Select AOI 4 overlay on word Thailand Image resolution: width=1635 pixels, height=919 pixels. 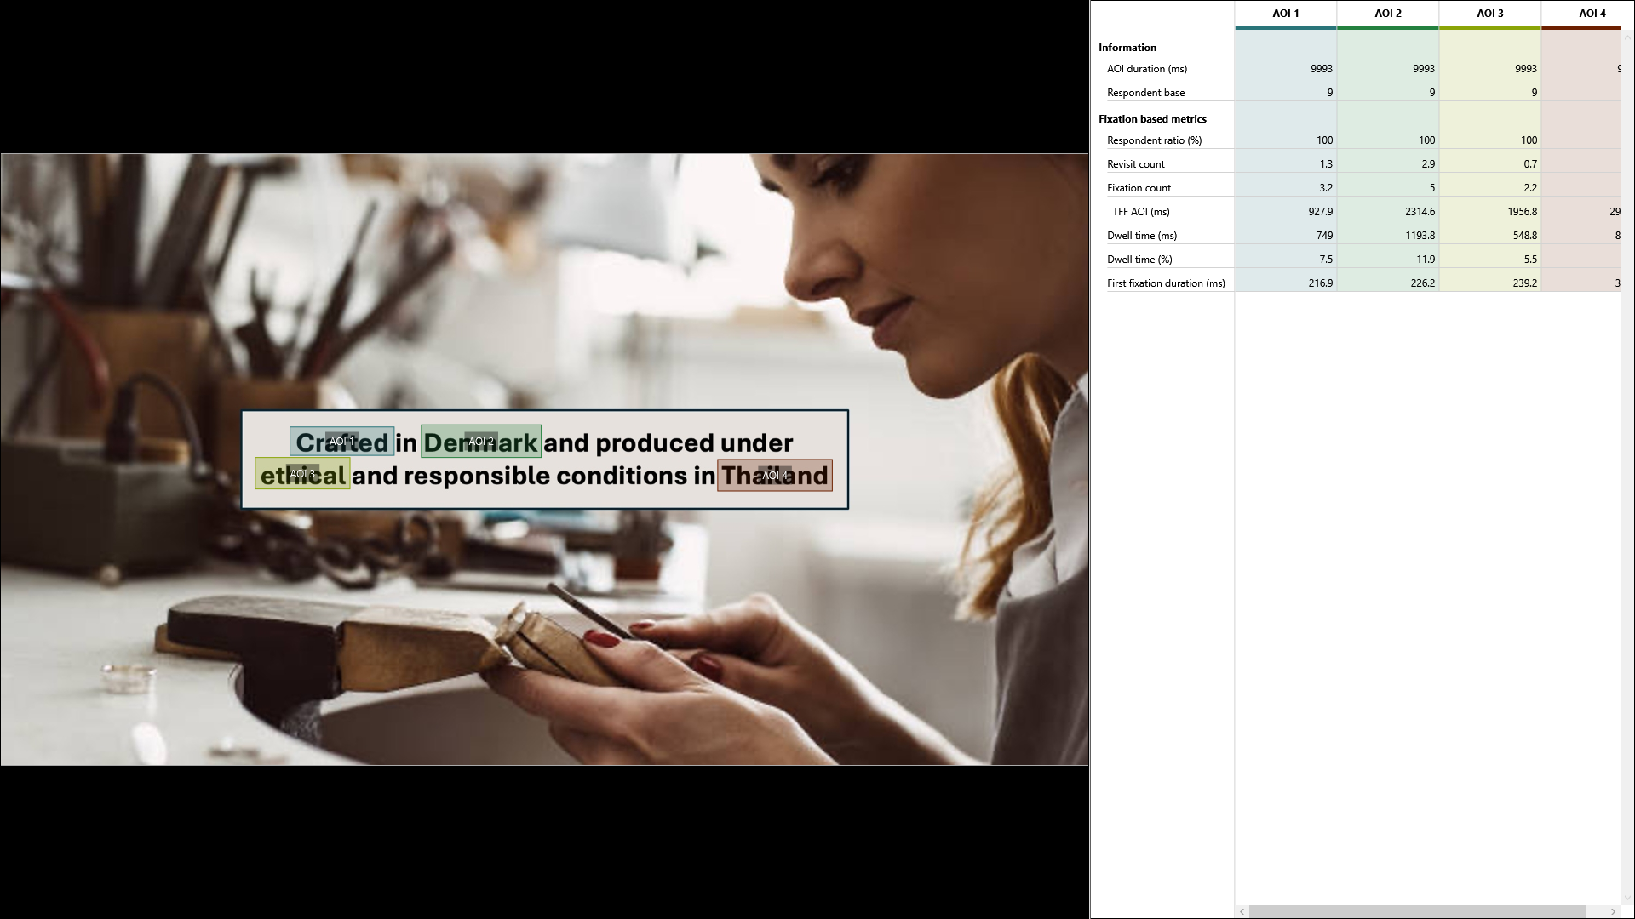[775, 476]
